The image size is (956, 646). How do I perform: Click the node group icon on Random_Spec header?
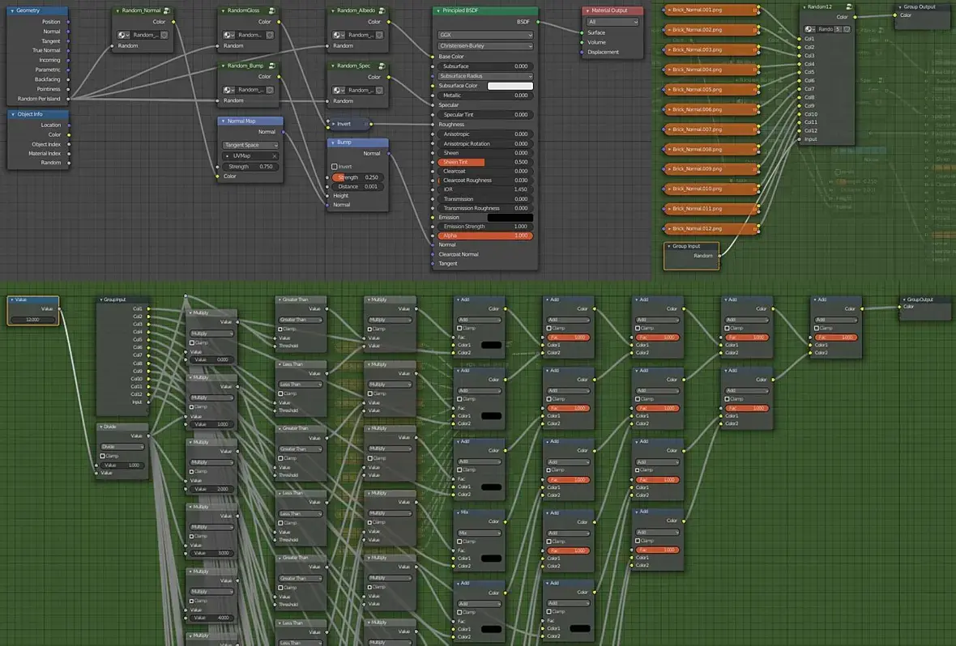[382, 66]
